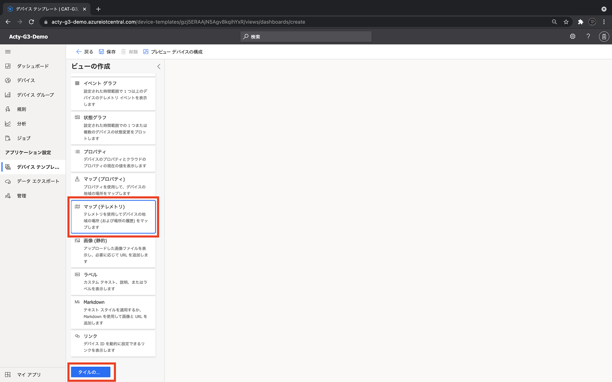Click the browser address bar URL
The height and width of the screenshot is (382, 612).
[178, 22]
